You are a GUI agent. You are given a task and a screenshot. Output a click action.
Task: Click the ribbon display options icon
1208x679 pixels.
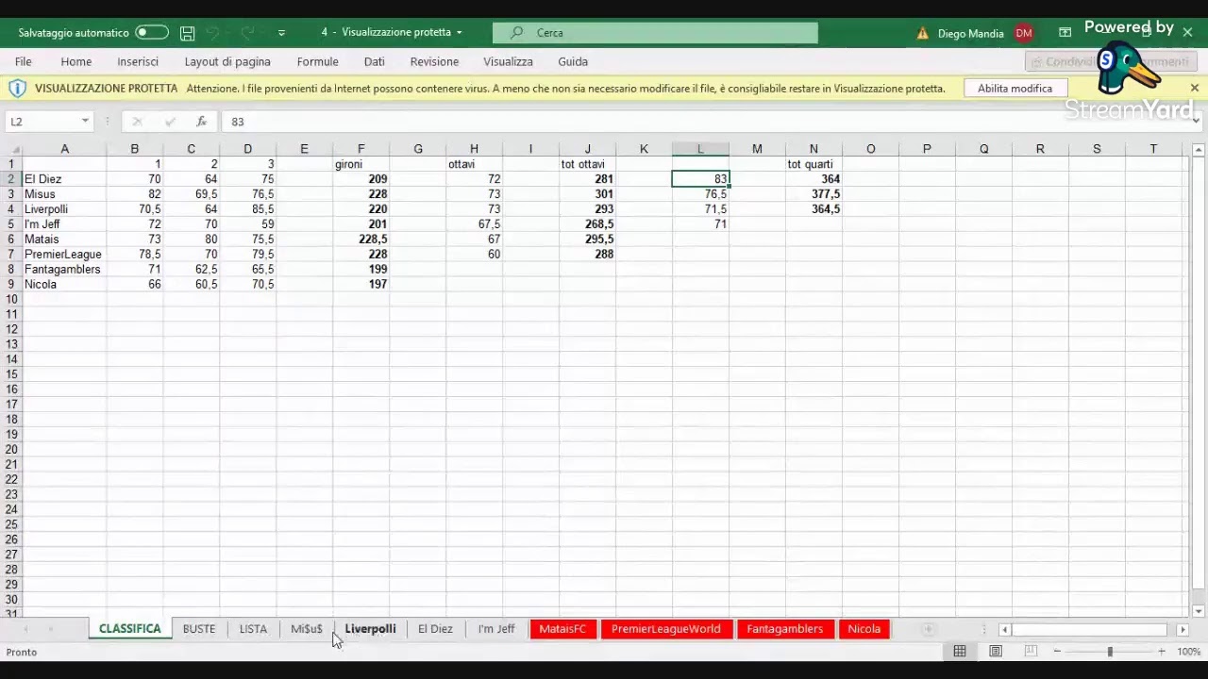click(1065, 33)
